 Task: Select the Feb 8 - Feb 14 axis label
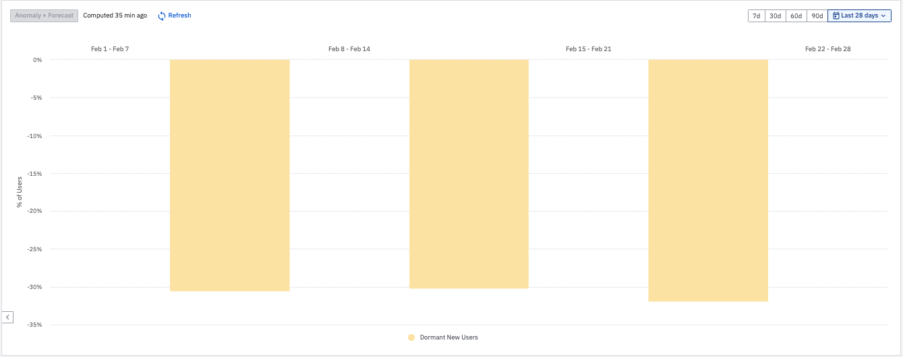tap(349, 49)
